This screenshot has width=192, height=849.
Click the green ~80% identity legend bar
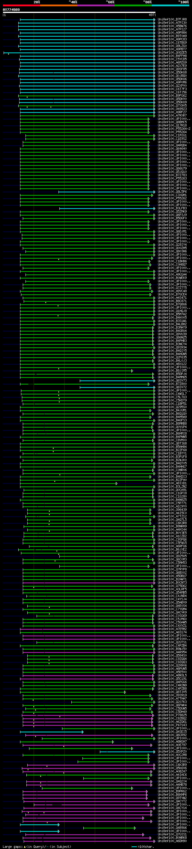point(133,5)
